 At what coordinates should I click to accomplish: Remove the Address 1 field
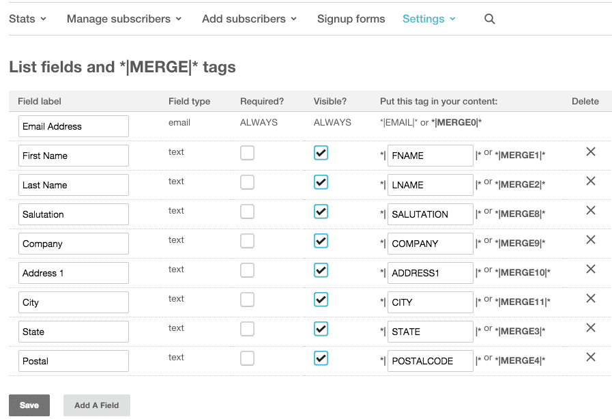591,269
